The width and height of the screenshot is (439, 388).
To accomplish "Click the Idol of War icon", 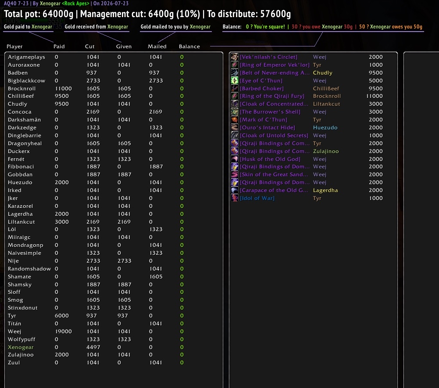I will pos(234,198).
